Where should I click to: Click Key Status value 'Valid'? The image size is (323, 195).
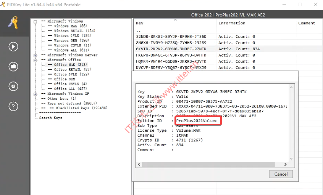pyautogui.click(x=182, y=97)
